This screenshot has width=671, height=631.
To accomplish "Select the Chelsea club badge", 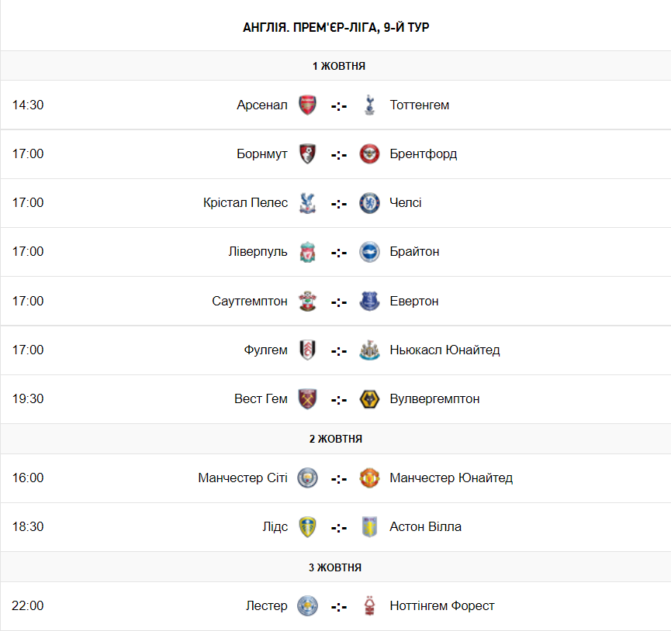I will 370,203.
